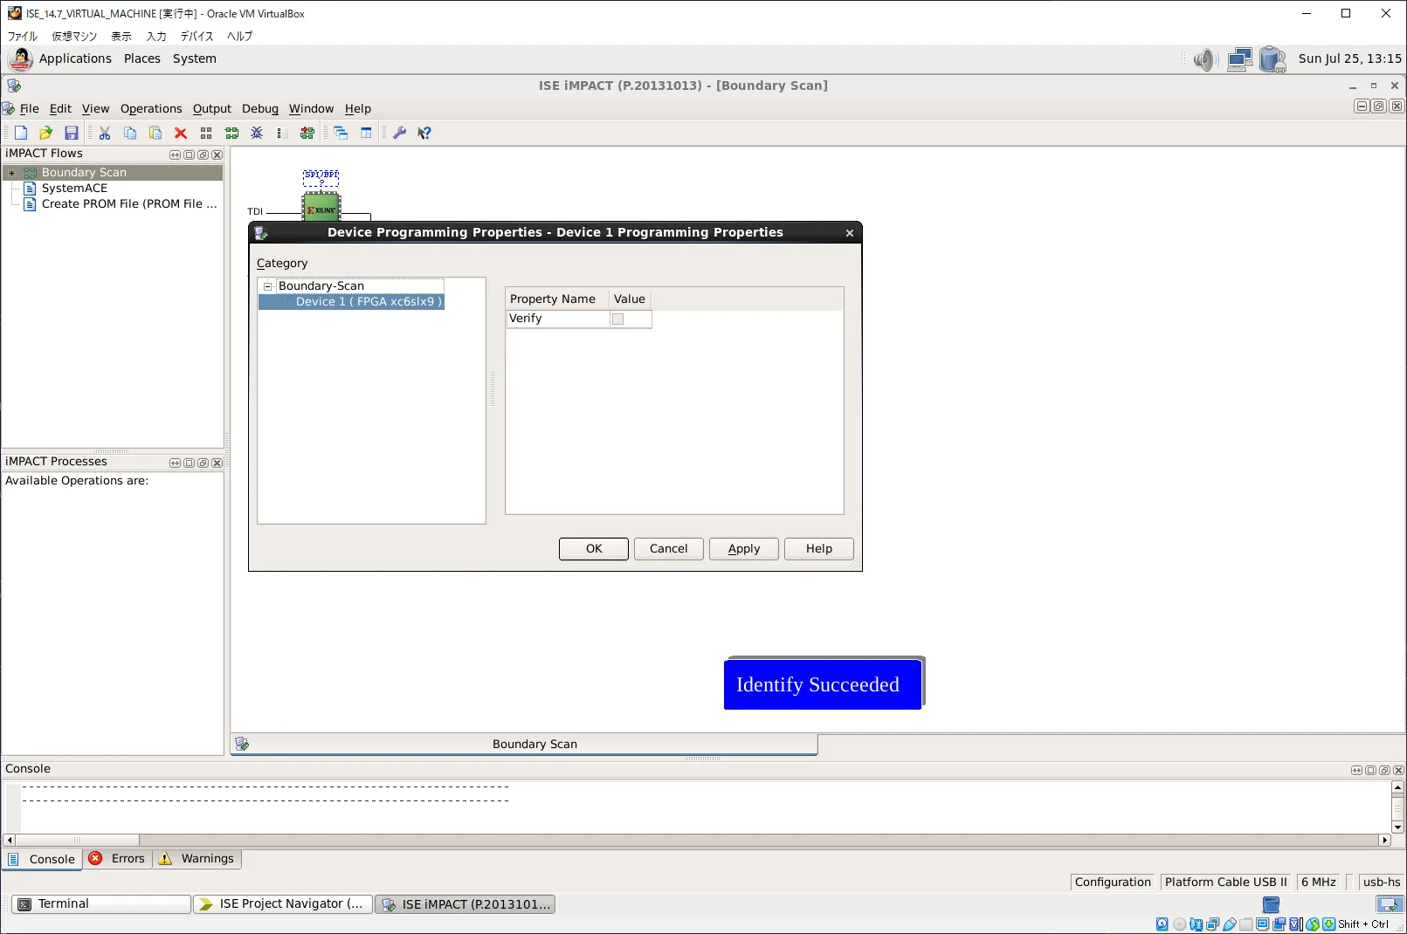Click the What's This help cursor icon

click(424, 133)
